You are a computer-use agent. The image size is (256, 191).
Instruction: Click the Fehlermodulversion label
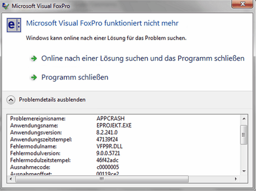click(x=35, y=153)
